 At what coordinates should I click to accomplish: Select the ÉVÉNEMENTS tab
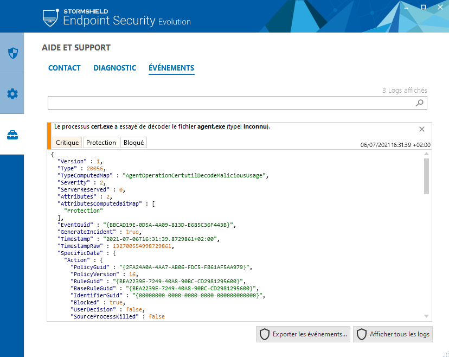171,68
